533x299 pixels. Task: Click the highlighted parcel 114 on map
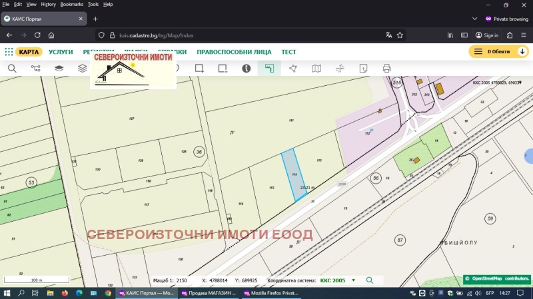(x=293, y=176)
